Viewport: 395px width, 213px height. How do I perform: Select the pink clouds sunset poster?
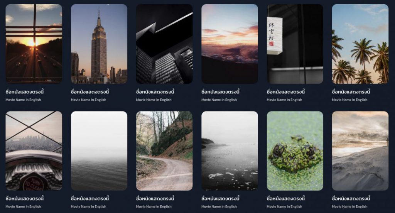(x=230, y=44)
